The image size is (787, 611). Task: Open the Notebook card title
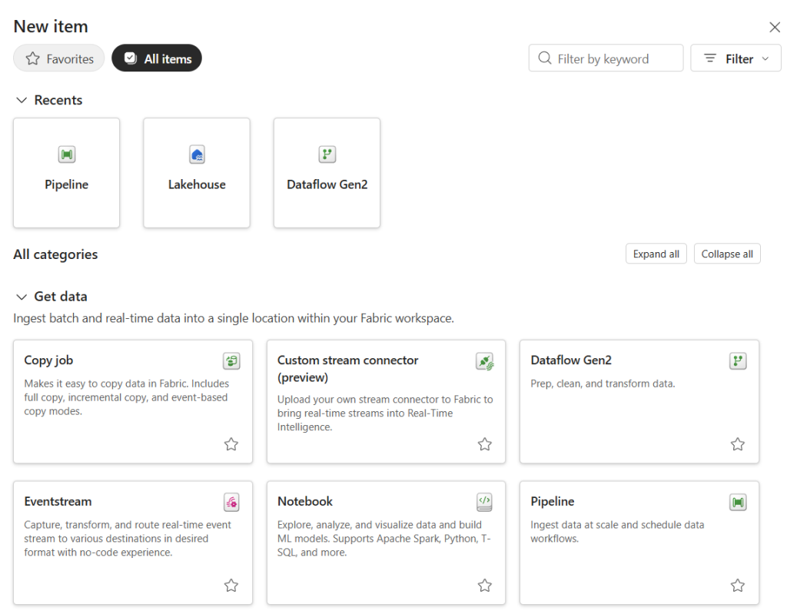304,501
